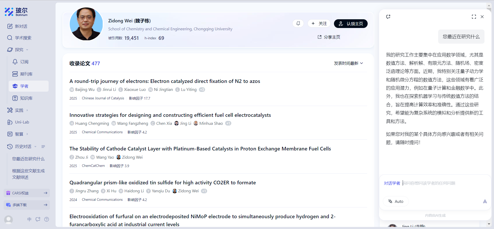Open 学术搜索 in the sidebar
The height and width of the screenshot is (229, 494).
click(23, 38)
